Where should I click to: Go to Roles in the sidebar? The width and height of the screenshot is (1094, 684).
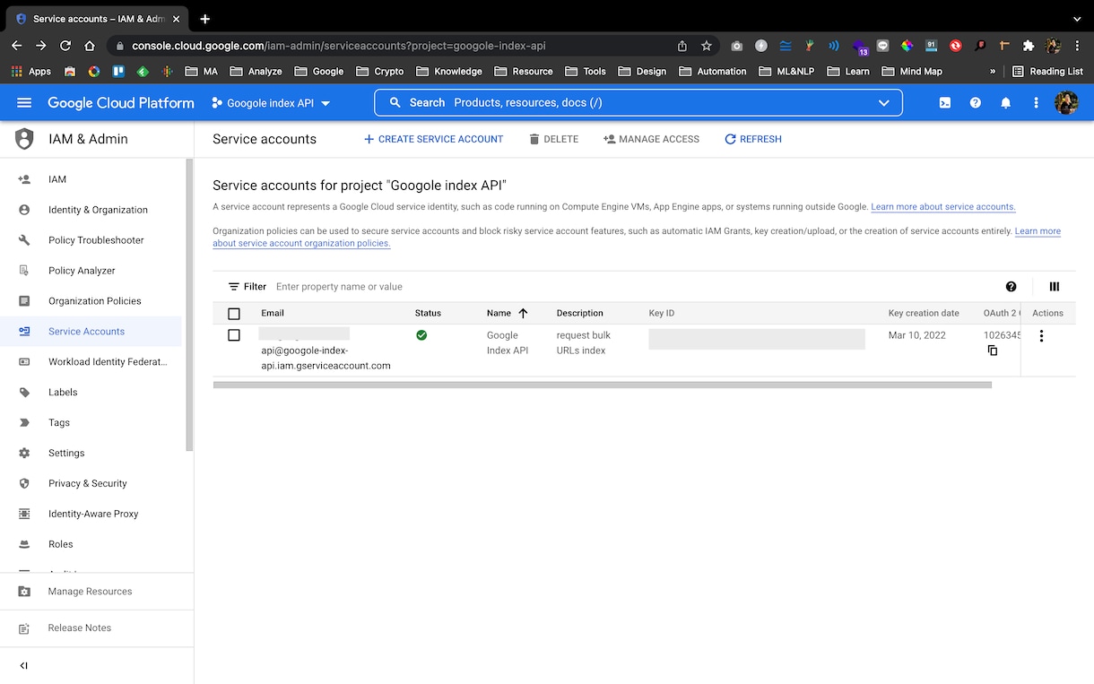[91, 544]
